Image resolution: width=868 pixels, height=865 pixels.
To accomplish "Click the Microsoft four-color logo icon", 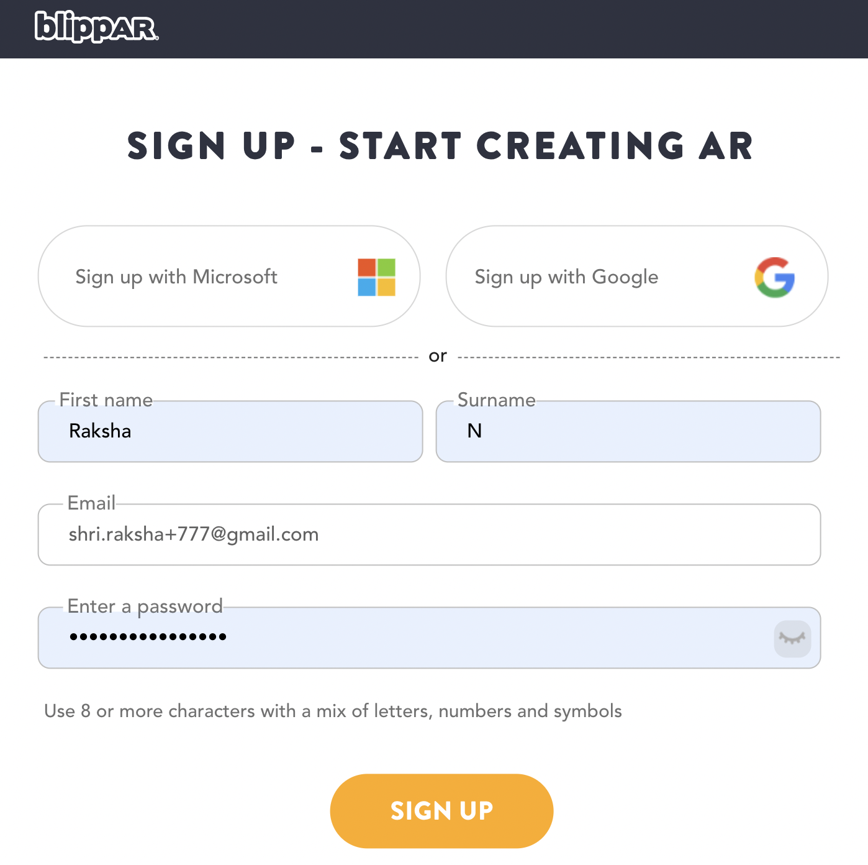I will coord(376,277).
